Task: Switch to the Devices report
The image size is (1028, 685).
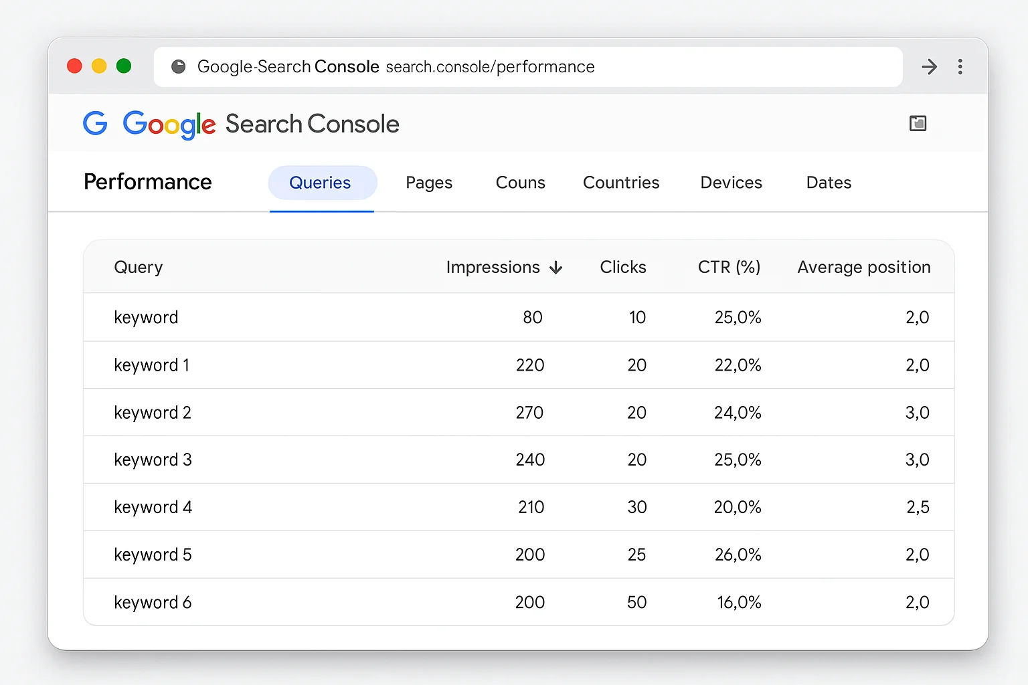Action: click(731, 182)
